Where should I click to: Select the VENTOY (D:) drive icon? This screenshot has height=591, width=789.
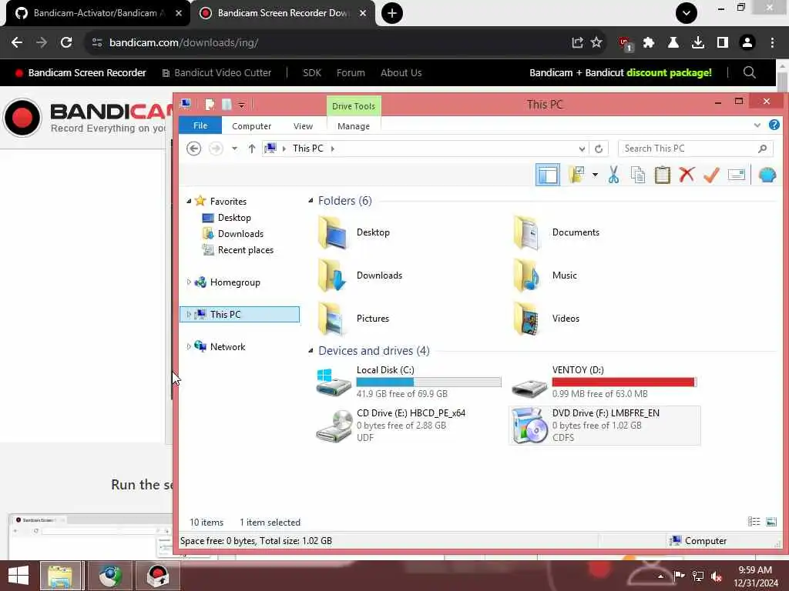[529, 388]
